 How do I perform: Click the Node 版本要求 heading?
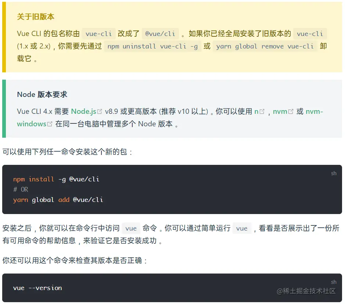coord(42,94)
